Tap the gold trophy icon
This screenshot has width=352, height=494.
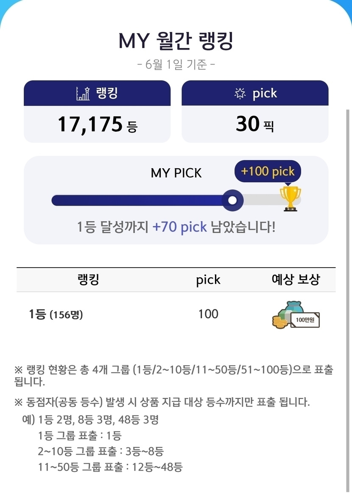point(291,198)
